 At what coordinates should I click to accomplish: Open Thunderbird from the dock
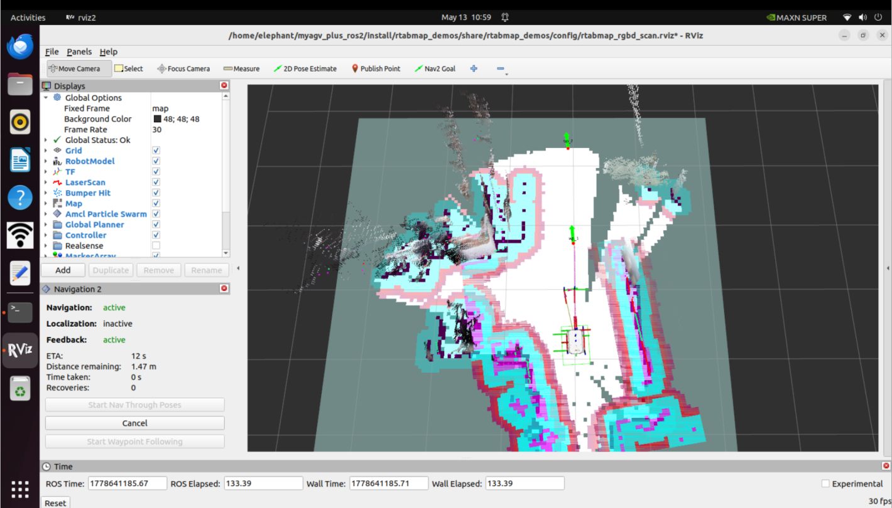point(20,46)
